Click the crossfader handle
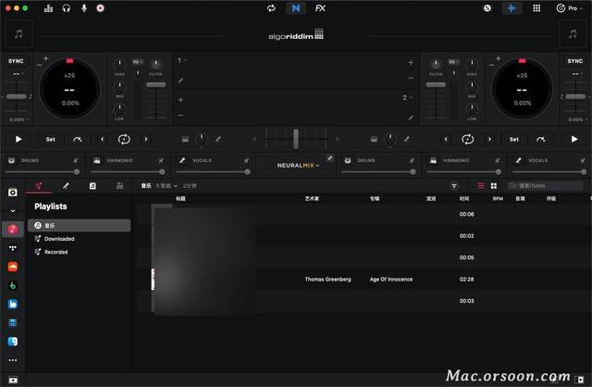The width and height of the screenshot is (592, 387). click(x=296, y=139)
